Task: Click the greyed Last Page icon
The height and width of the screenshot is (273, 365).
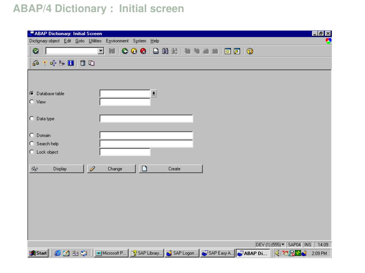Action: [215, 51]
